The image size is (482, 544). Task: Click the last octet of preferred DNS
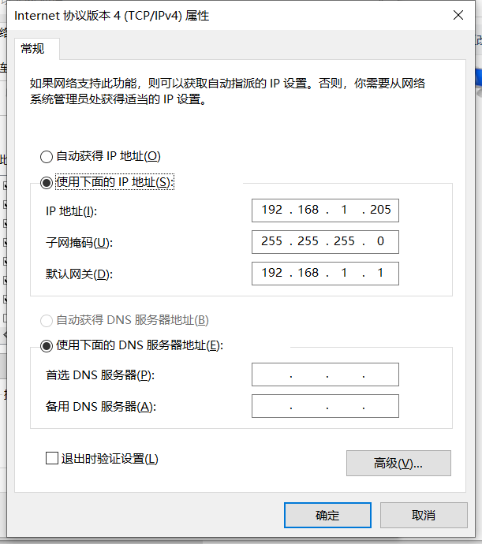click(x=380, y=374)
